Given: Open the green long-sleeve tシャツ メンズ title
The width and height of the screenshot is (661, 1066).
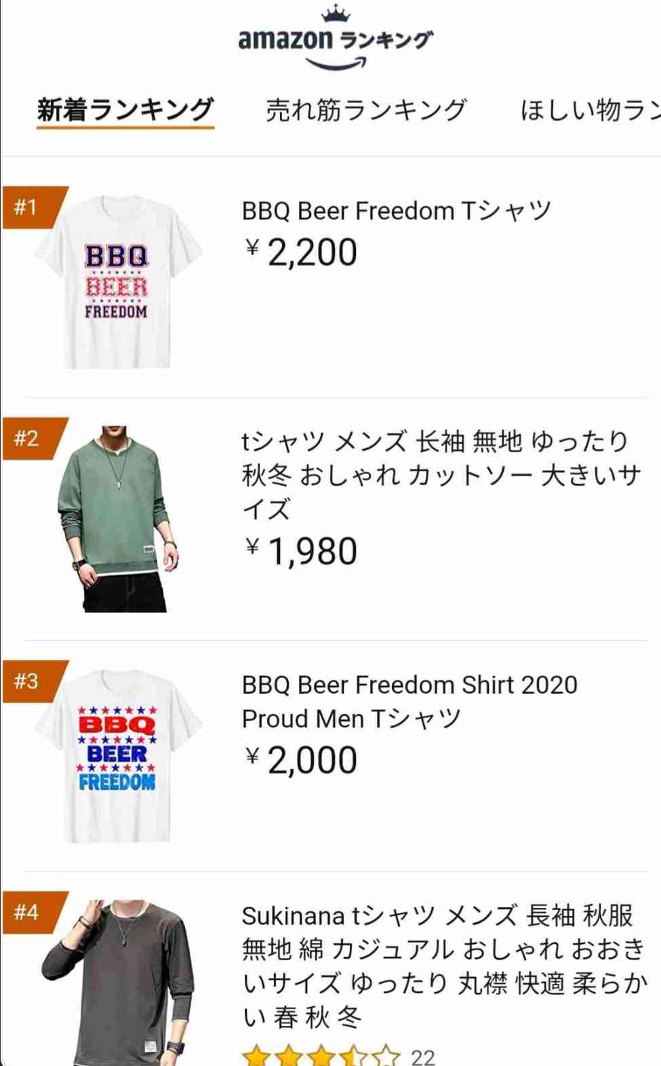Looking at the screenshot, I should point(441,475).
